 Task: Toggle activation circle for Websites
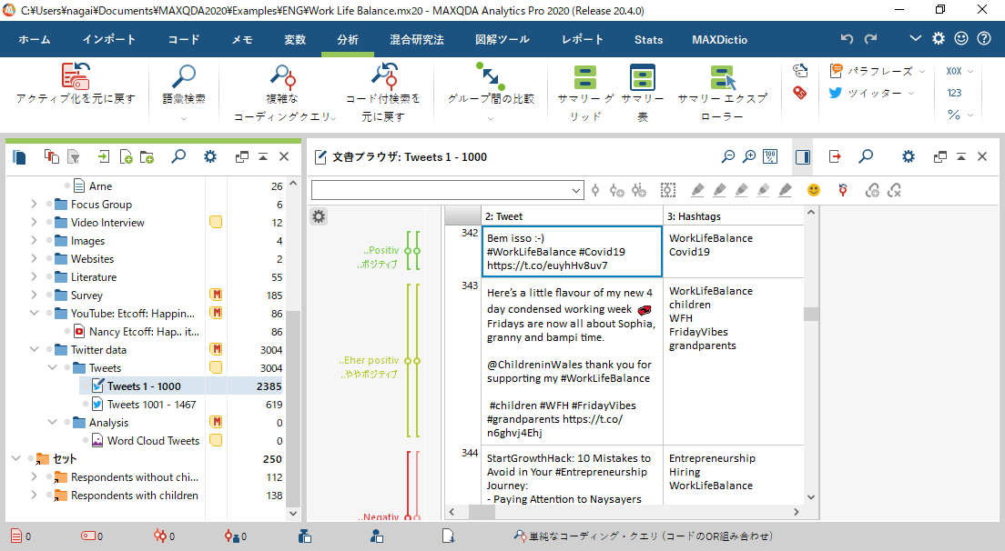pos(49,259)
